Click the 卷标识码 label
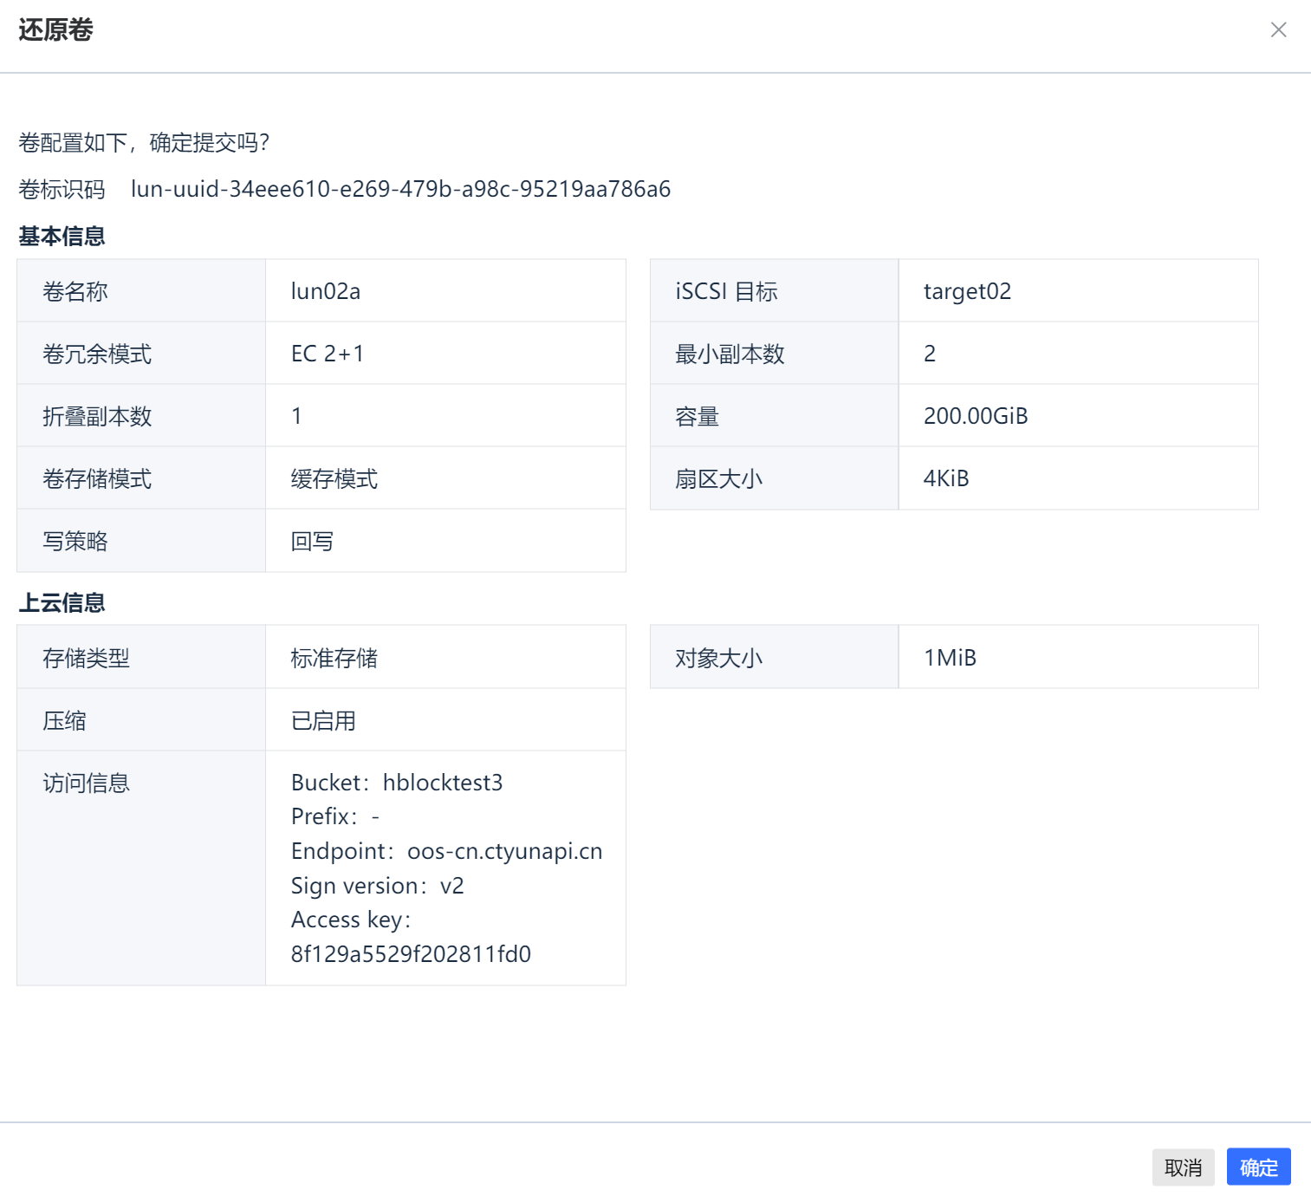Screen dimensions: 1311x1196 click(x=62, y=189)
